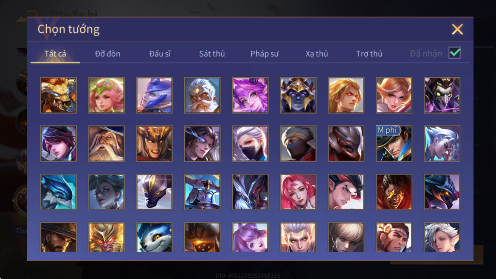
Task: Open the 'Sát thủ' tab
Action: coord(212,54)
